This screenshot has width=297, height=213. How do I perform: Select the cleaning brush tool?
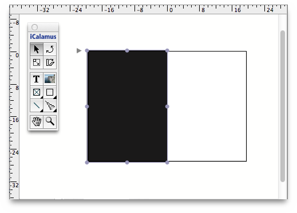[x=50, y=105]
